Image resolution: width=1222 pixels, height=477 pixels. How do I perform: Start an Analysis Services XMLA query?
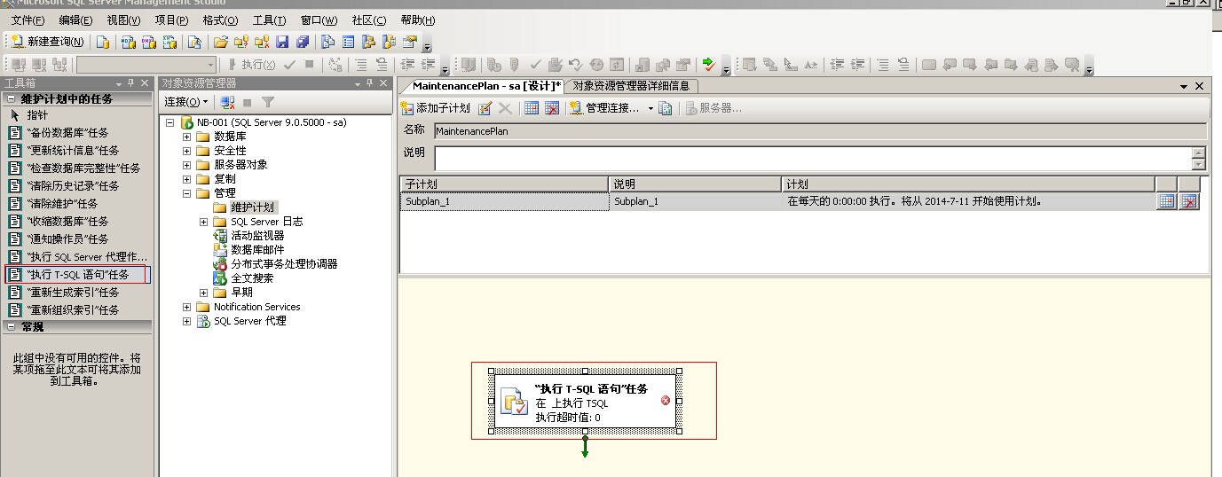coord(169,42)
